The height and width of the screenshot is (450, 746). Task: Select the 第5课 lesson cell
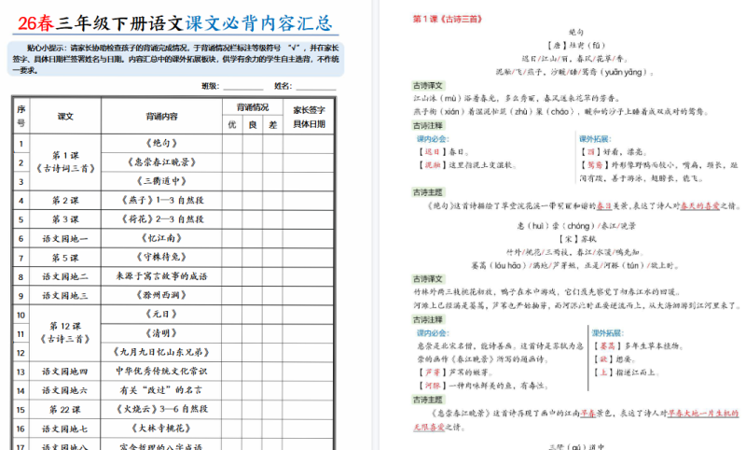[x=65, y=258]
